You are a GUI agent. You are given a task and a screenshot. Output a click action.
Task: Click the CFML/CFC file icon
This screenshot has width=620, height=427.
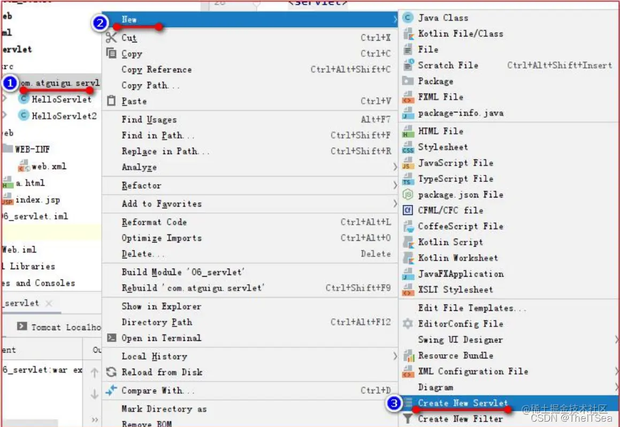pos(408,210)
